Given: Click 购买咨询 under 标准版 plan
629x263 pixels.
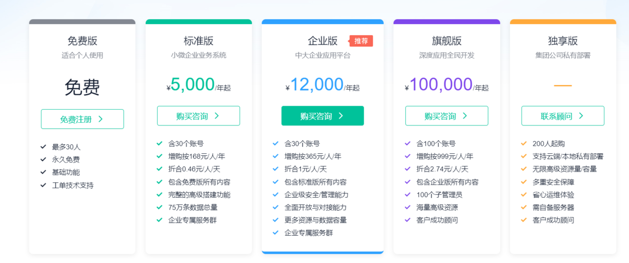Looking at the screenshot, I should tap(198, 116).
